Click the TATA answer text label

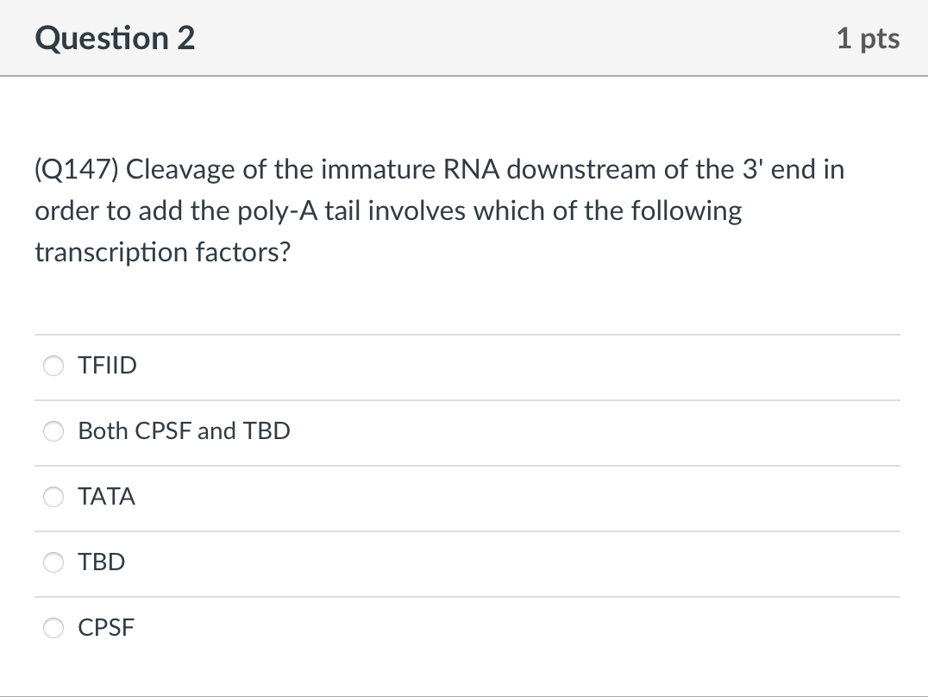tap(106, 497)
